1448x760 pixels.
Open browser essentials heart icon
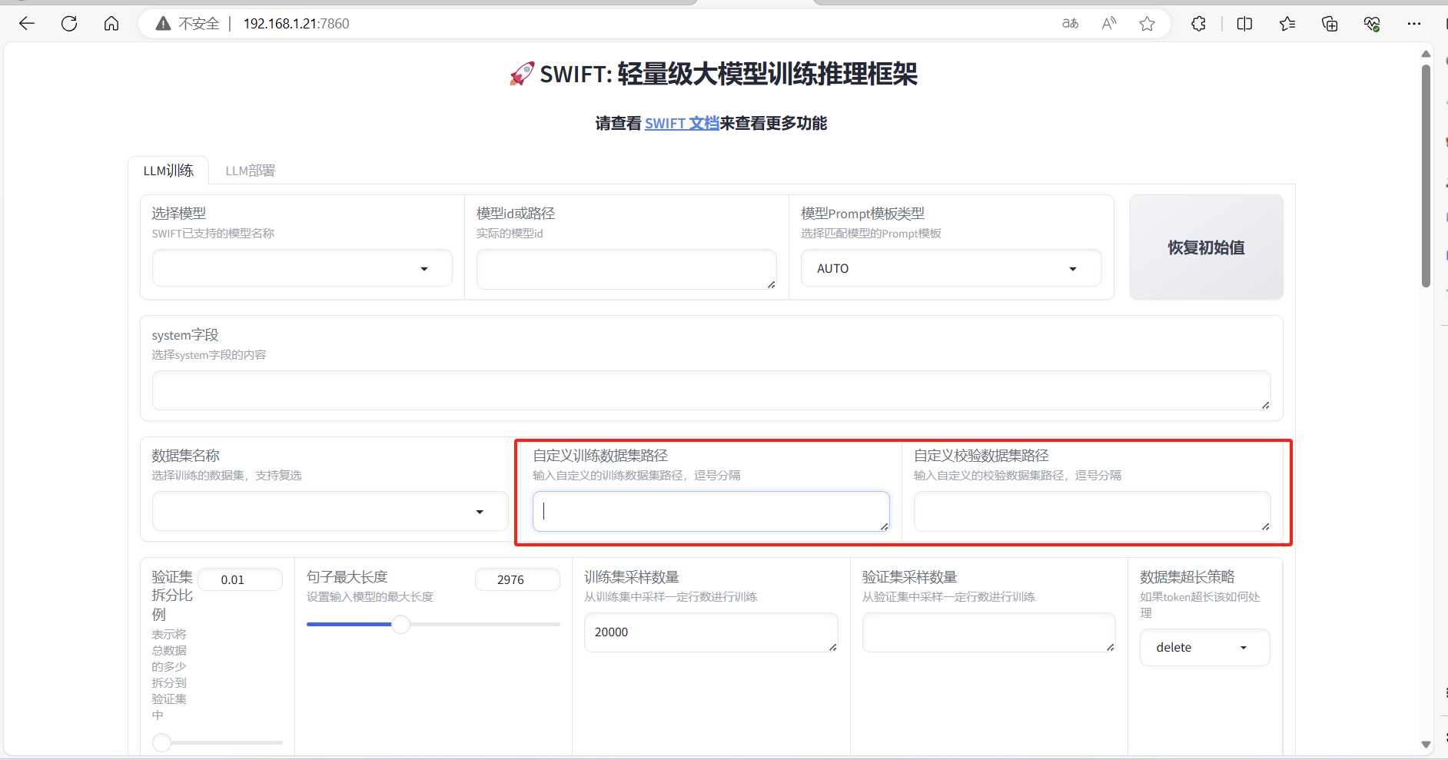click(1372, 24)
